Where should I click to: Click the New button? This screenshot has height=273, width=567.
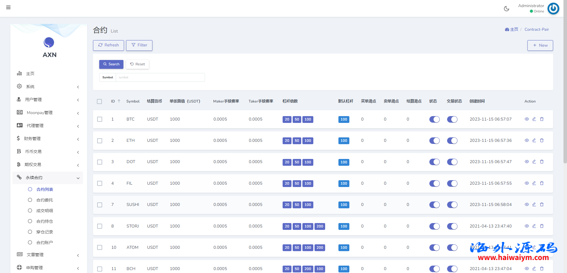(x=540, y=45)
